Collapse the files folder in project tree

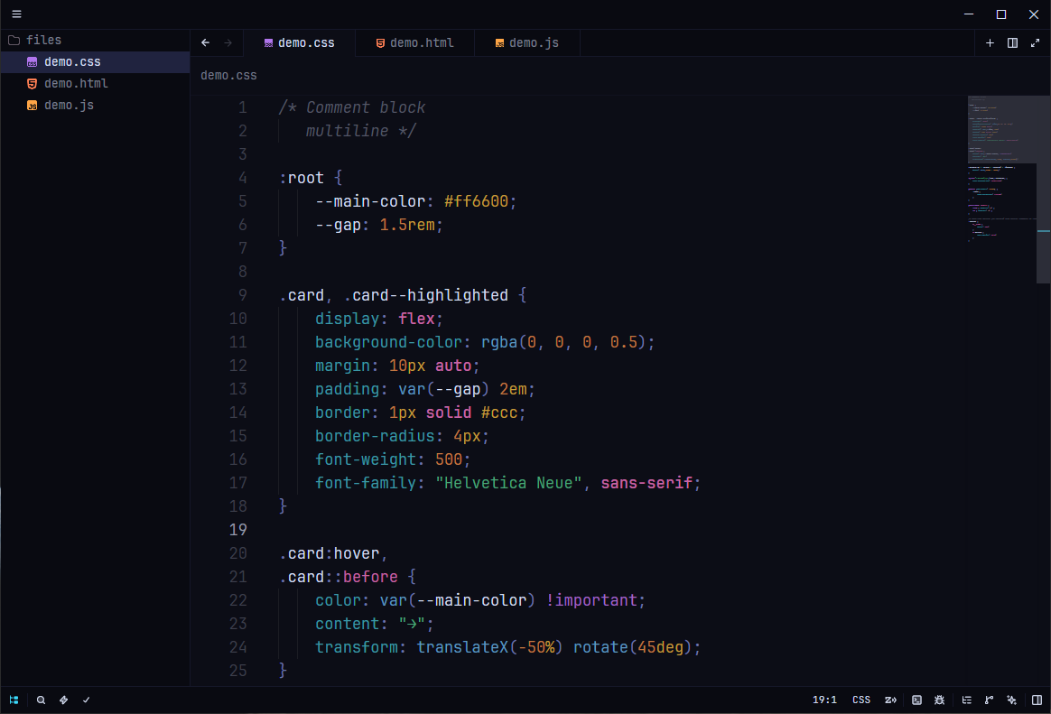click(x=95, y=41)
